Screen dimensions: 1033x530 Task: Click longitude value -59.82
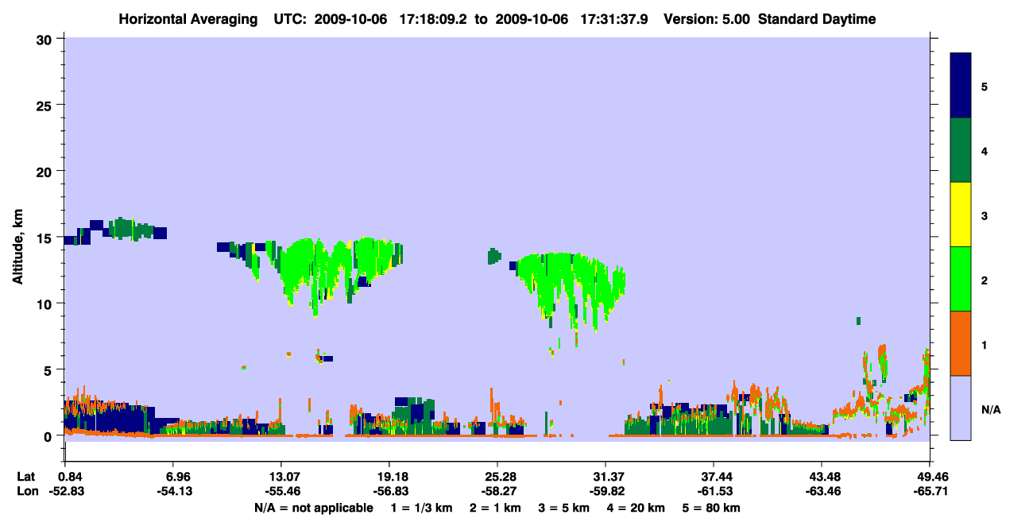(x=605, y=491)
